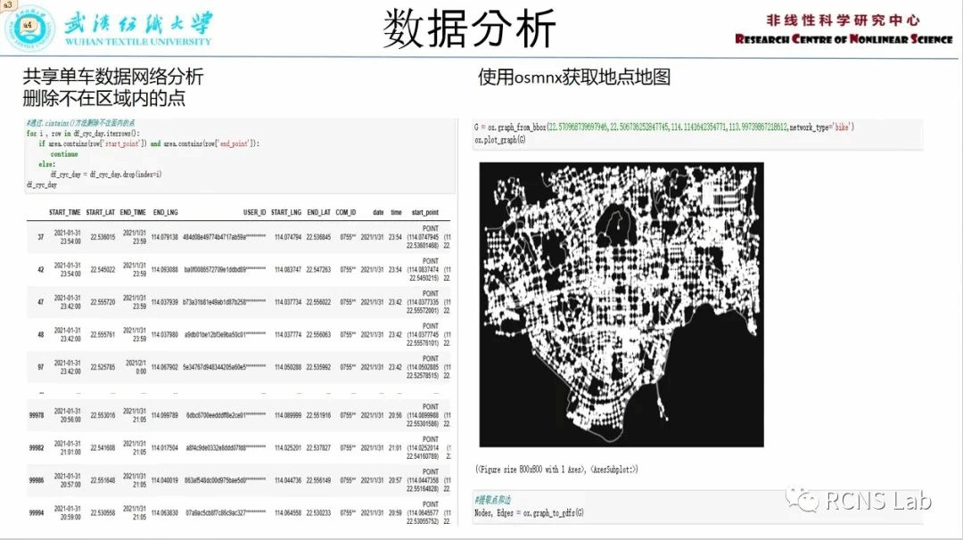This screenshot has height=540, width=963.
Task: Click the RCNS Lab watermark text
Action: [878, 501]
